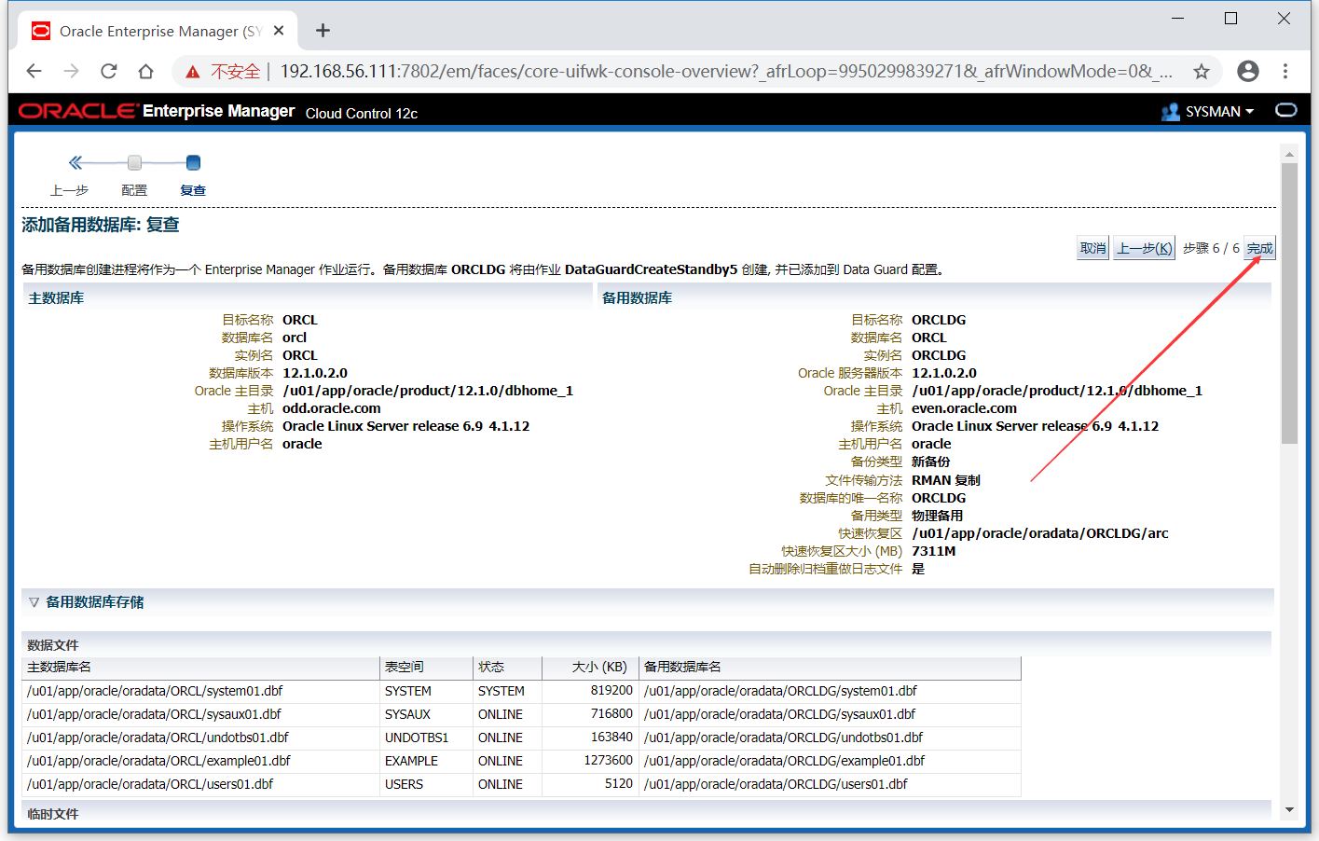The height and width of the screenshot is (841, 1319).
Task: Click the 上一步 train label
Action: tap(69, 190)
